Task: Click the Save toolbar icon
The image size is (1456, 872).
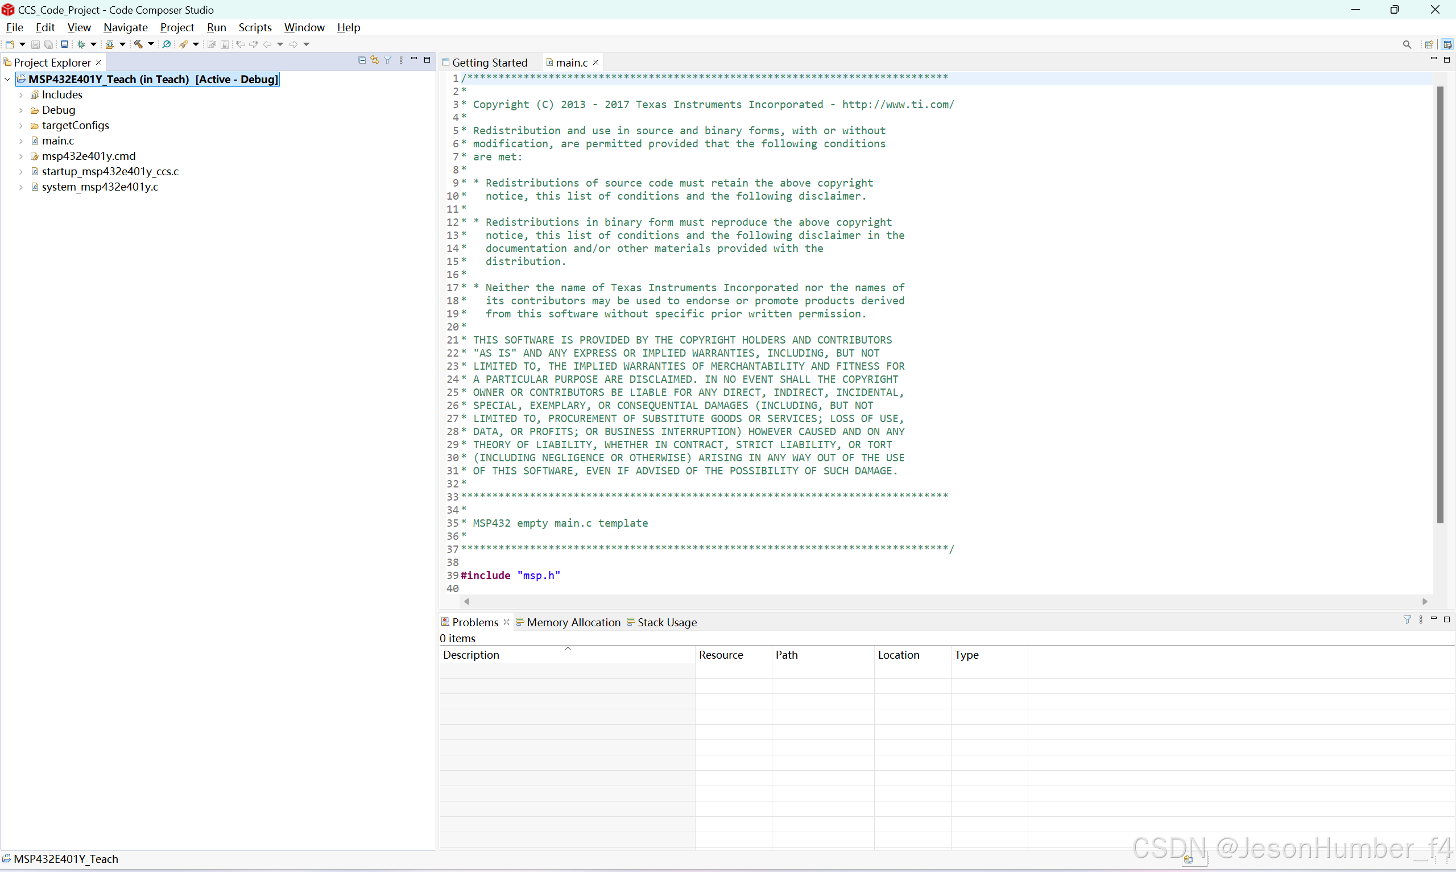Action: tap(35, 44)
